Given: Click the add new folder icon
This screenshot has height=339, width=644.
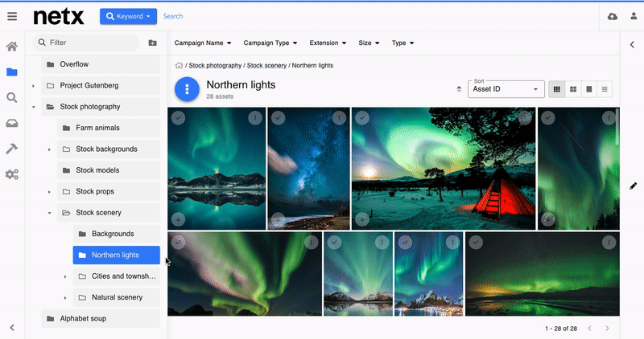Looking at the screenshot, I should (x=152, y=43).
